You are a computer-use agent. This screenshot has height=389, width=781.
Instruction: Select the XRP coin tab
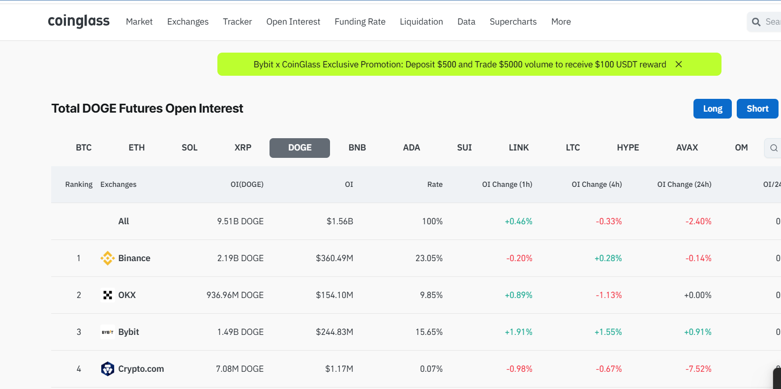click(243, 148)
